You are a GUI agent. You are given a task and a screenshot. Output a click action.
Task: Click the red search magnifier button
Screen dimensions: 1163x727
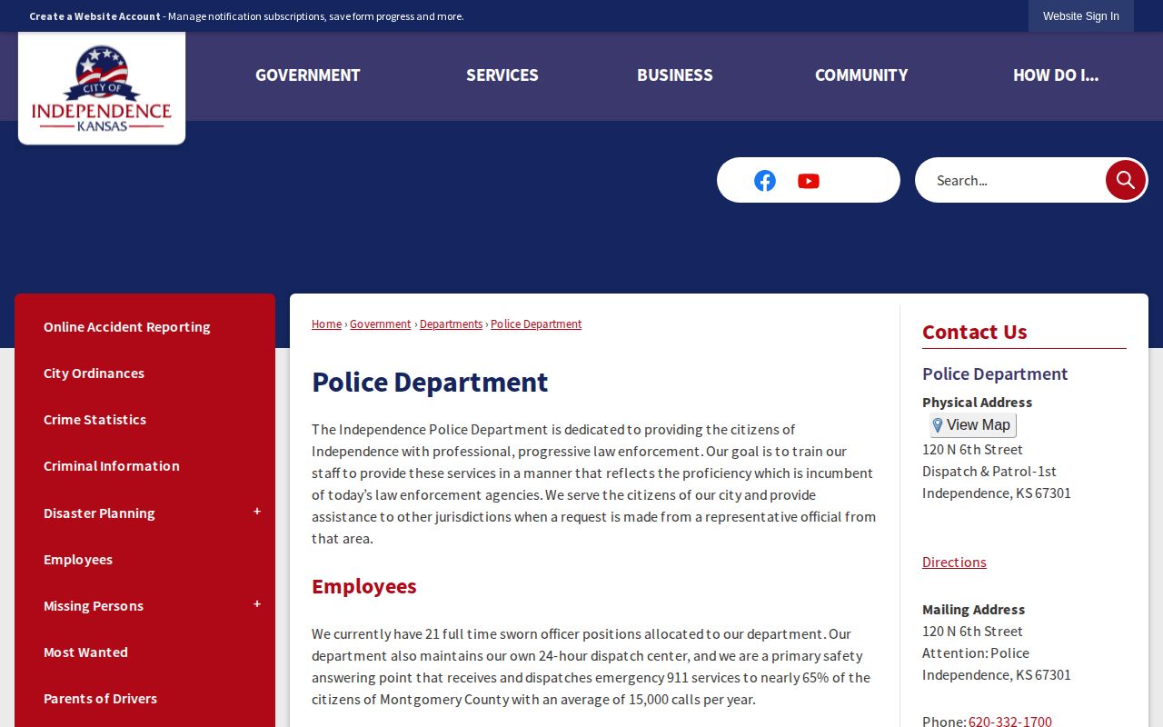coord(1125,180)
